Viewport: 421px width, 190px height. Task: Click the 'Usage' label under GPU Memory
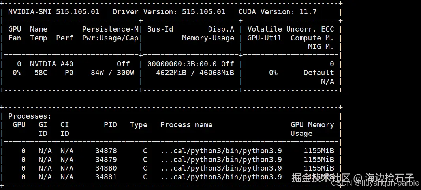(x=301, y=134)
